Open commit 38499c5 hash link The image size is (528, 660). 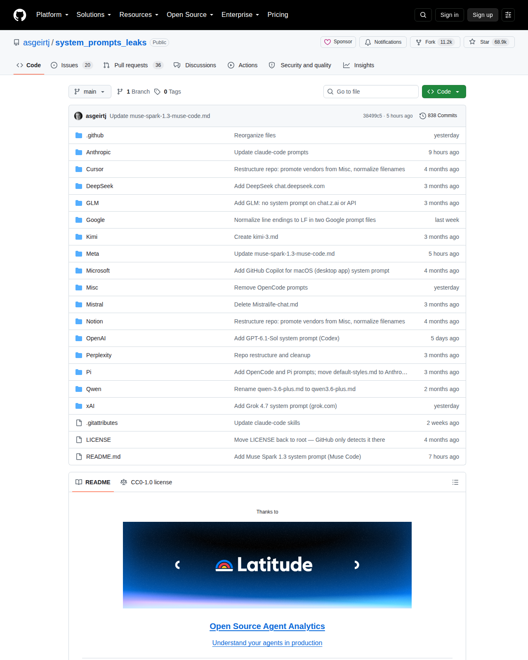[x=372, y=116]
